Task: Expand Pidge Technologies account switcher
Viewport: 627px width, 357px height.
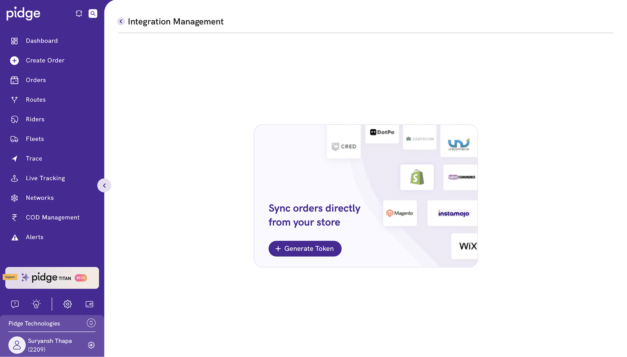Action: pyautogui.click(x=91, y=323)
